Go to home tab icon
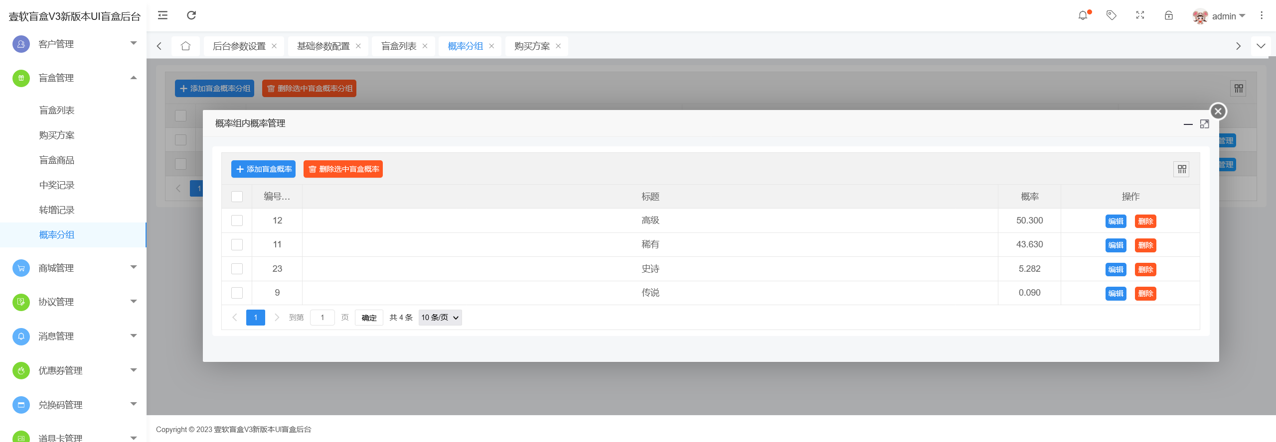 click(185, 46)
